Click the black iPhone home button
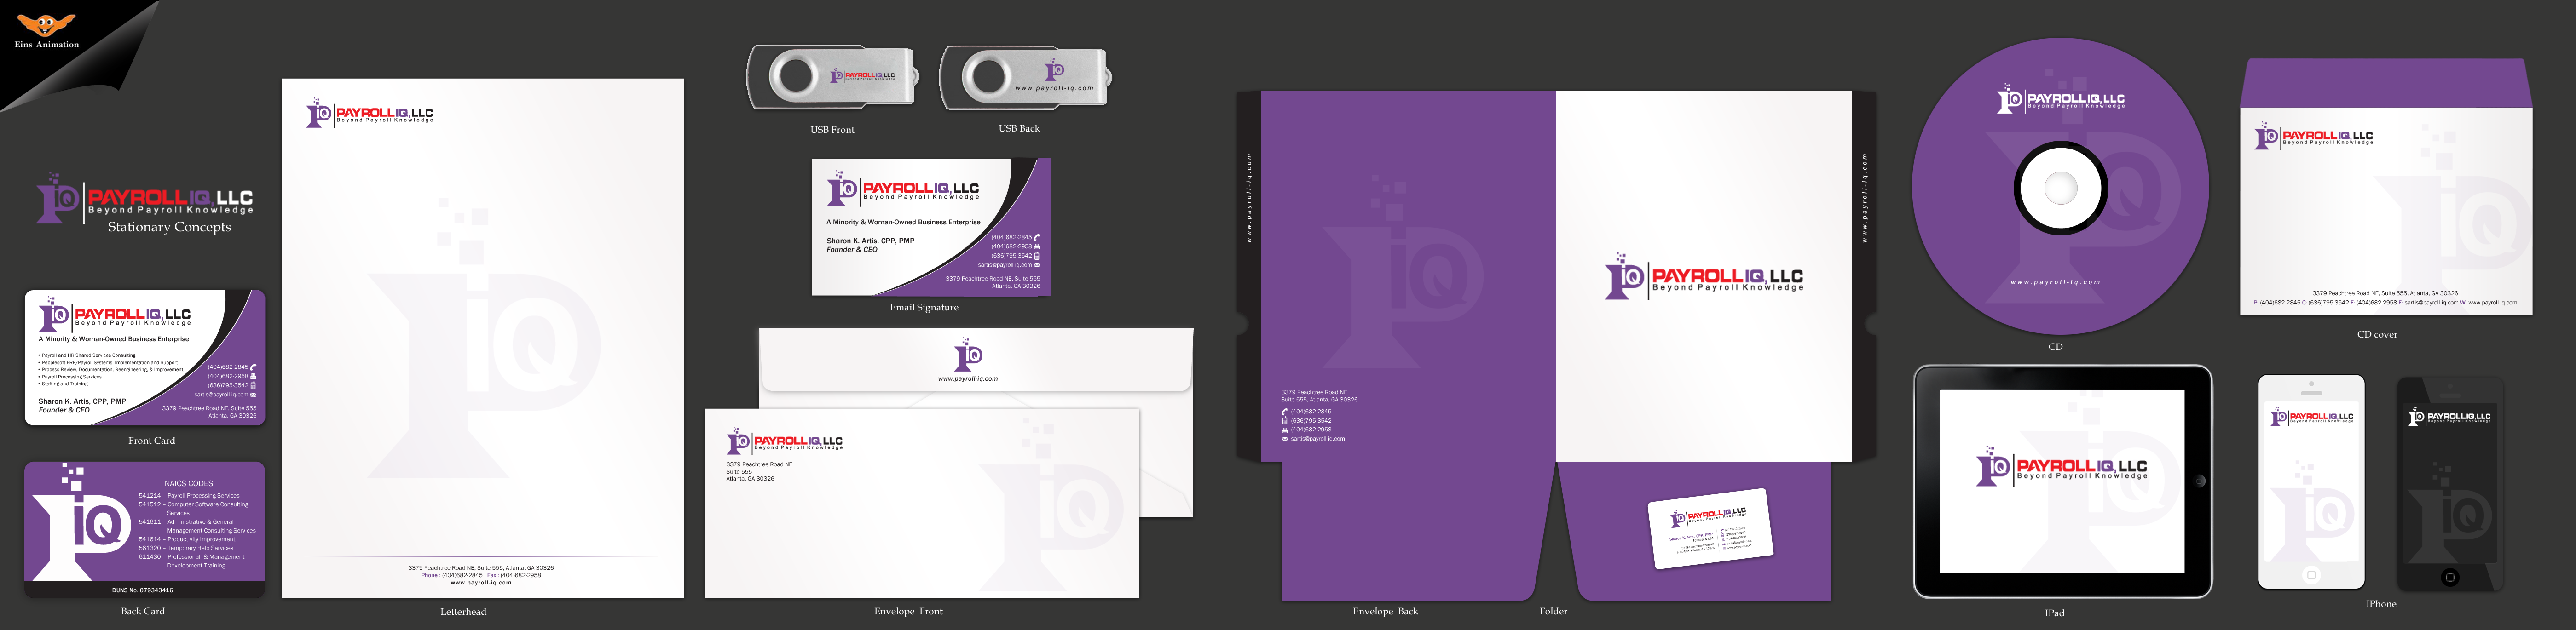Screen dimensions: 2576x630 (2449, 577)
